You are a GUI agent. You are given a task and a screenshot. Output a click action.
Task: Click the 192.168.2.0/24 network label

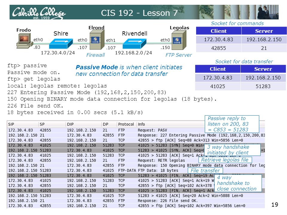tap(133, 53)
